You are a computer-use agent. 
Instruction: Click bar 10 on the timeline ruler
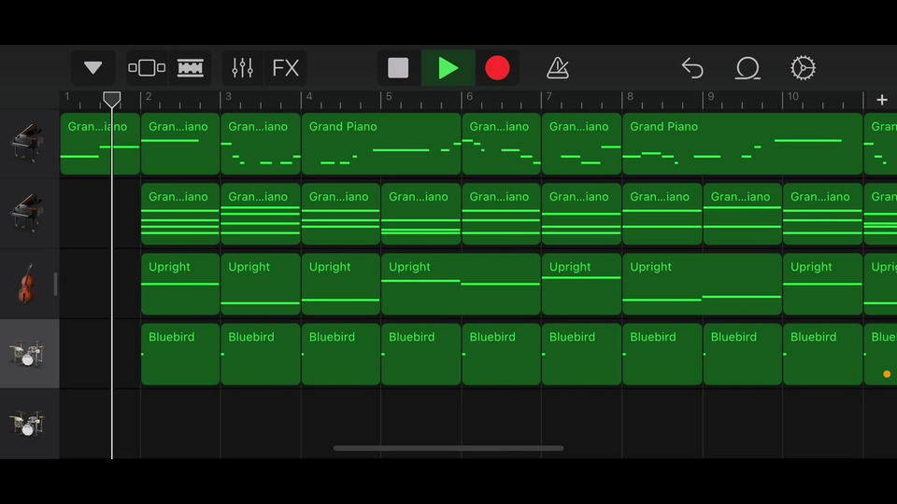pos(793,96)
